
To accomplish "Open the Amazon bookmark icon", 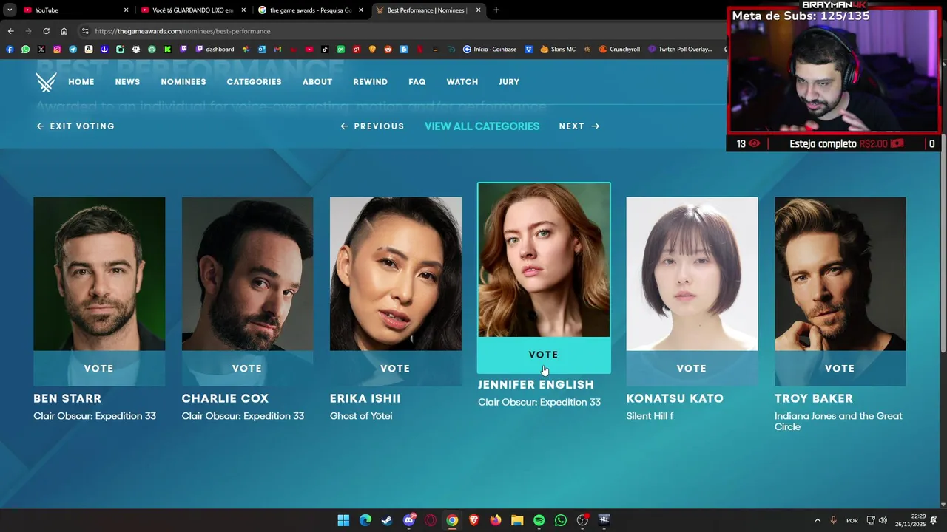I will [x=89, y=50].
